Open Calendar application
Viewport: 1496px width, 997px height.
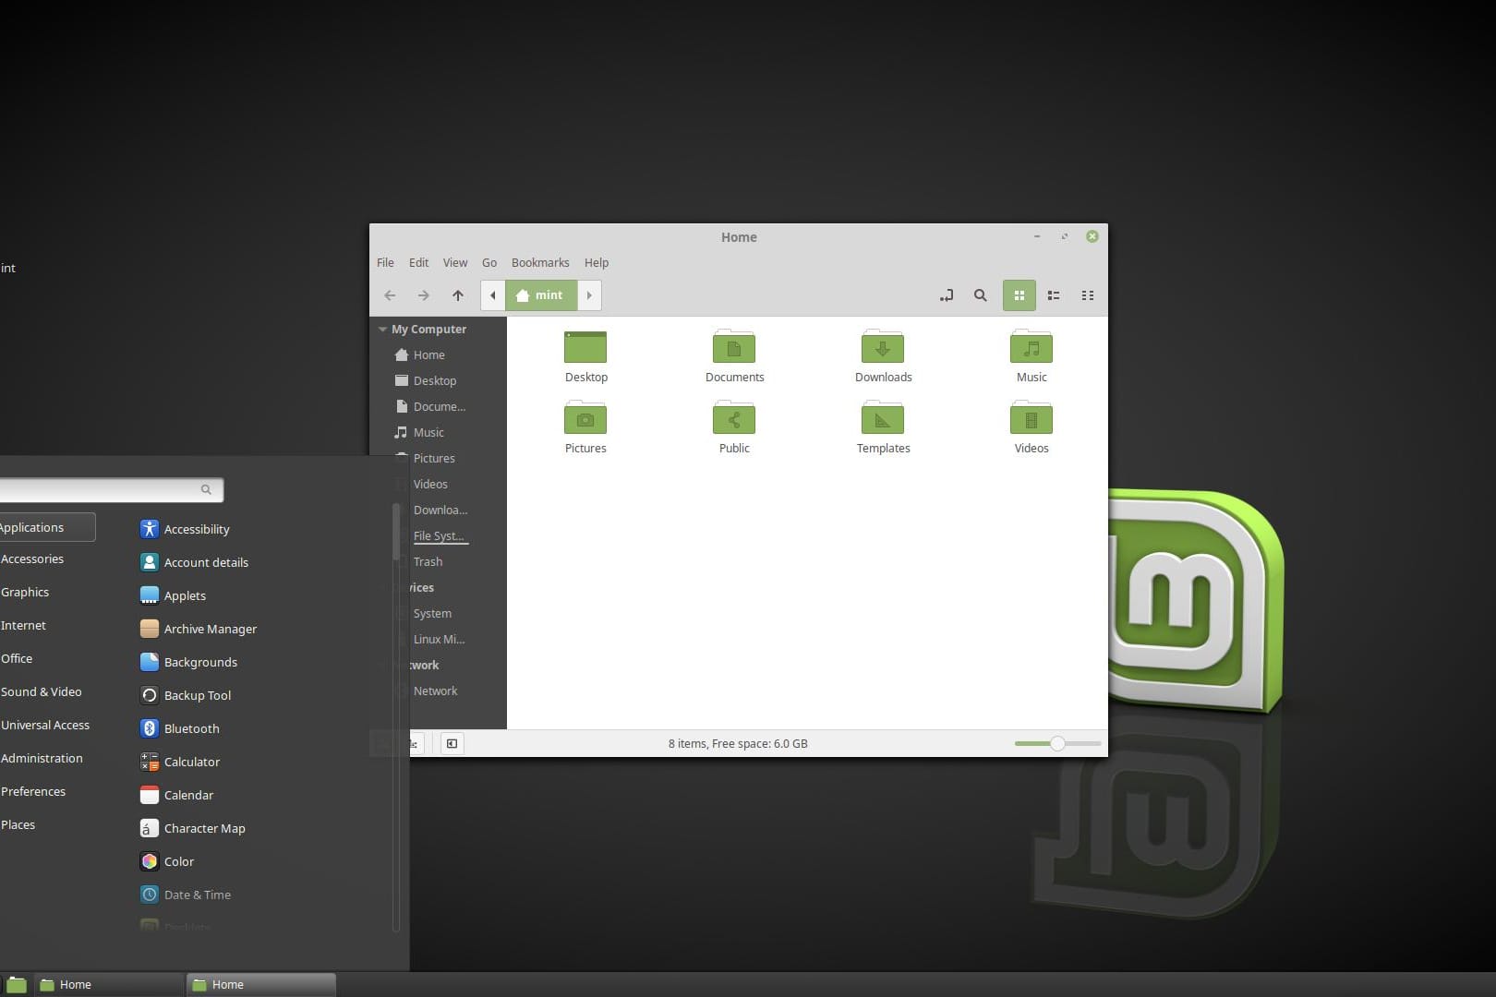pos(176,795)
